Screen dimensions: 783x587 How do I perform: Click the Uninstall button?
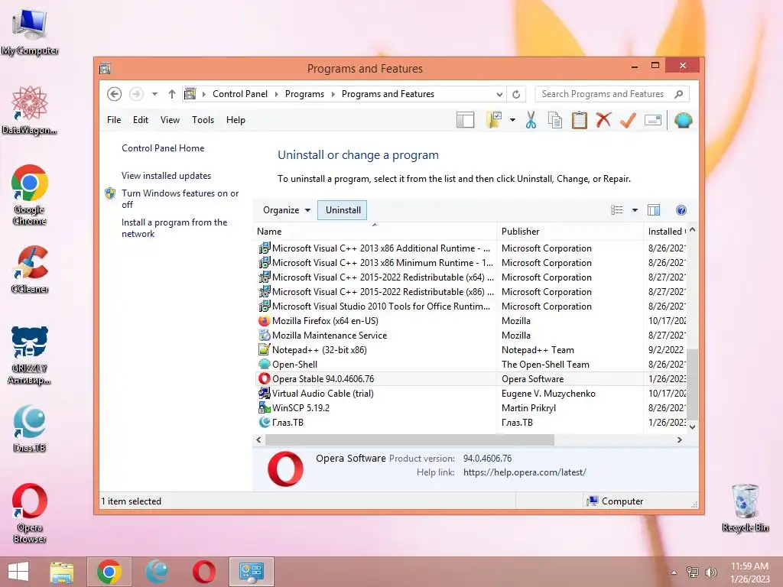pos(343,210)
